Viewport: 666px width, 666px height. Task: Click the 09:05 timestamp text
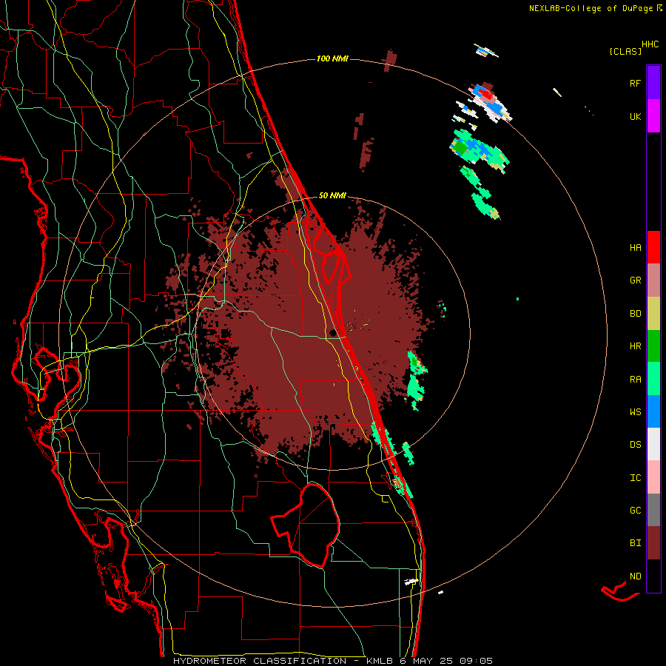pos(476,661)
